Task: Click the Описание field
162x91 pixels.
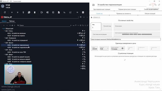Action: pyautogui.click(x=137, y=27)
